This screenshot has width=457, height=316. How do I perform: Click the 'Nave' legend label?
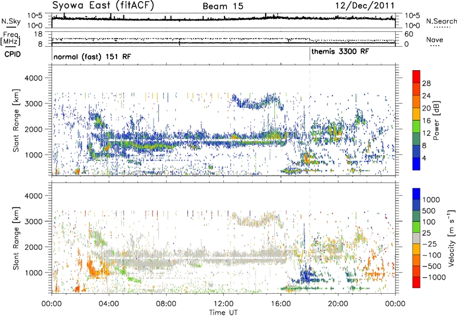point(434,39)
